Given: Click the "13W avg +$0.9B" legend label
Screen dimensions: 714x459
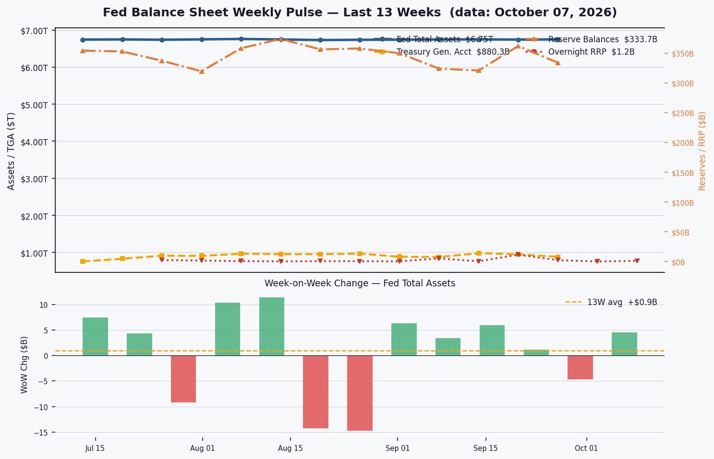Looking at the screenshot, I should (611, 302).
